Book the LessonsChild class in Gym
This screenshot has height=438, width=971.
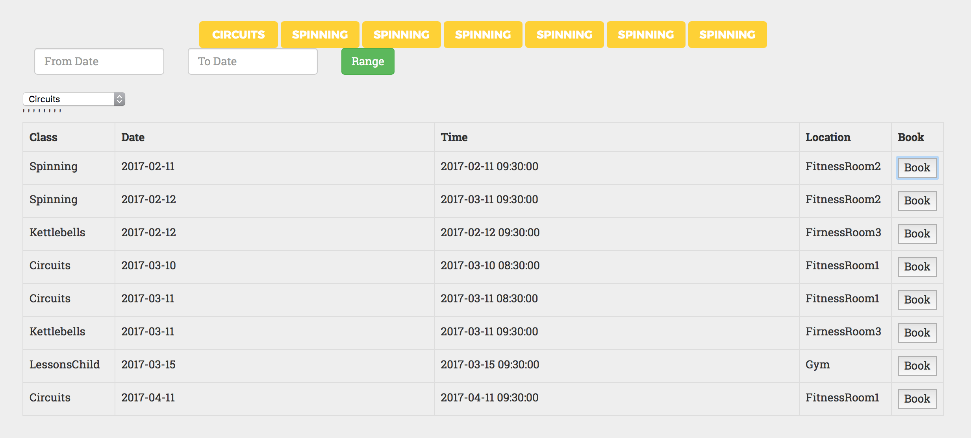coord(917,366)
